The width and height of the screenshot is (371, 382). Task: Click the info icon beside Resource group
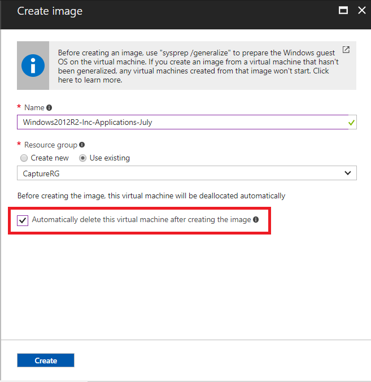(82, 145)
